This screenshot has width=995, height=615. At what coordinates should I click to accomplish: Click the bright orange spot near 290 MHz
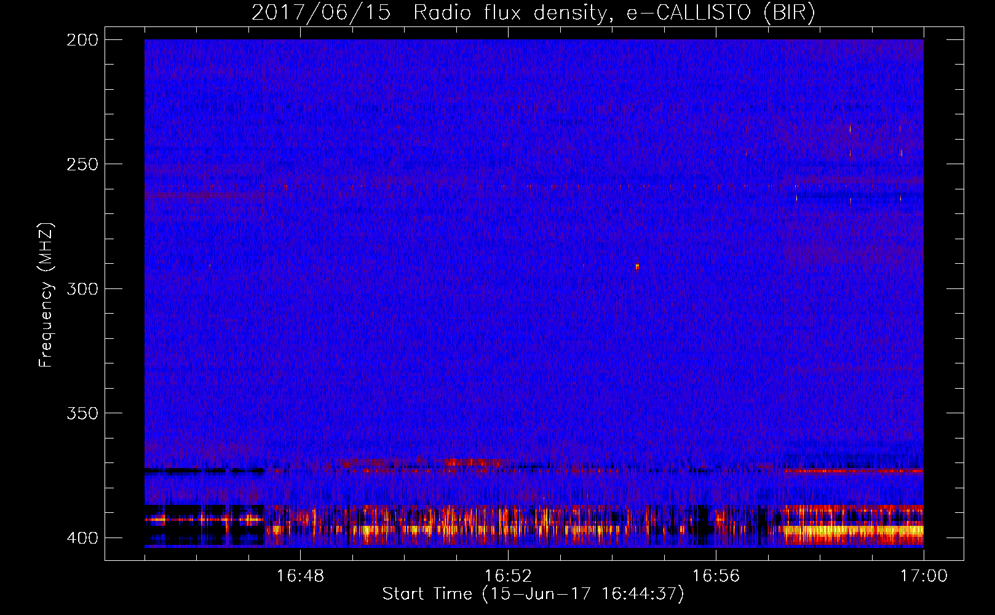(x=637, y=266)
